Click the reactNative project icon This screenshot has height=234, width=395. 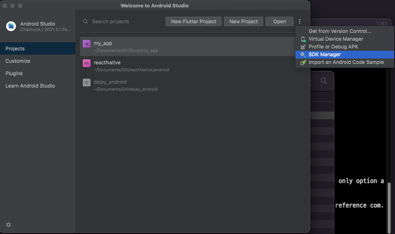pyautogui.click(x=87, y=63)
